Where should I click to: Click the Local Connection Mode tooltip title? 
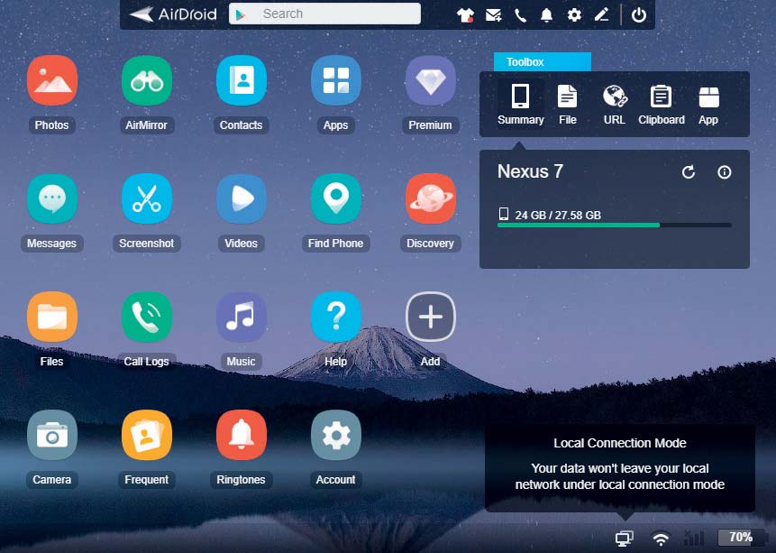point(619,443)
